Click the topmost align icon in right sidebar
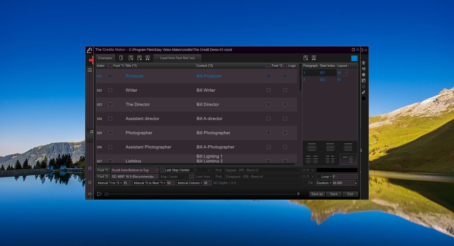 tap(363, 63)
